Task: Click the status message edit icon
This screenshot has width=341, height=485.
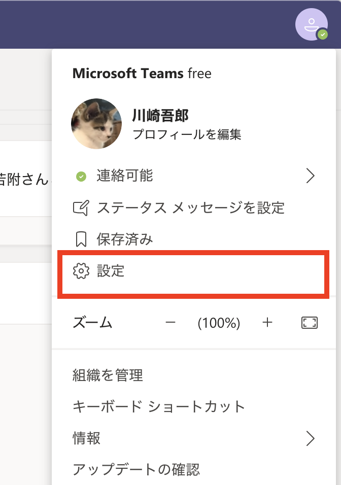Action: point(81,207)
